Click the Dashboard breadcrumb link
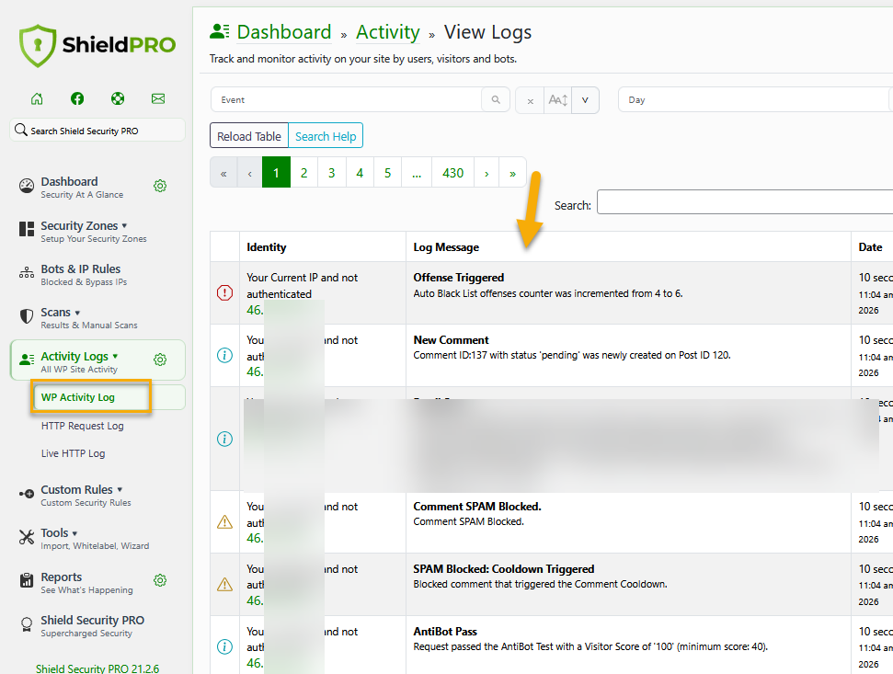 (283, 32)
